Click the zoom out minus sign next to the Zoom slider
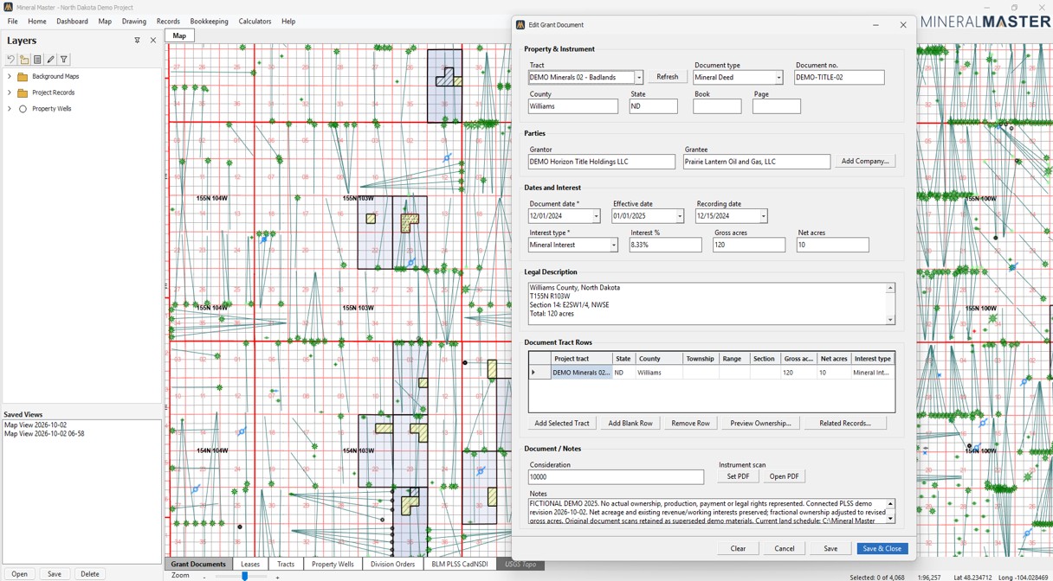Viewport: 1053px width, 581px height. click(x=204, y=577)
